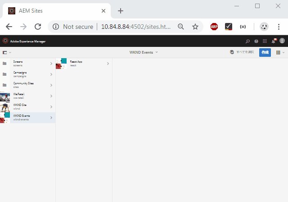The height and width of the screenshot is (202, 288).
Task: Open the WKND Events breadcrumb dropdown
Action: pos(144,52)
